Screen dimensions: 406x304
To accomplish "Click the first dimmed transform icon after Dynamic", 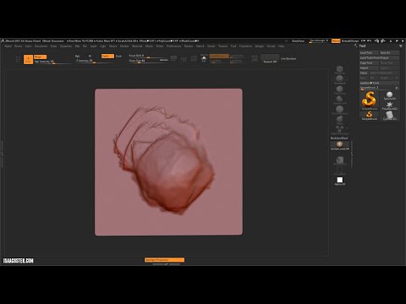I will (173, 58).
